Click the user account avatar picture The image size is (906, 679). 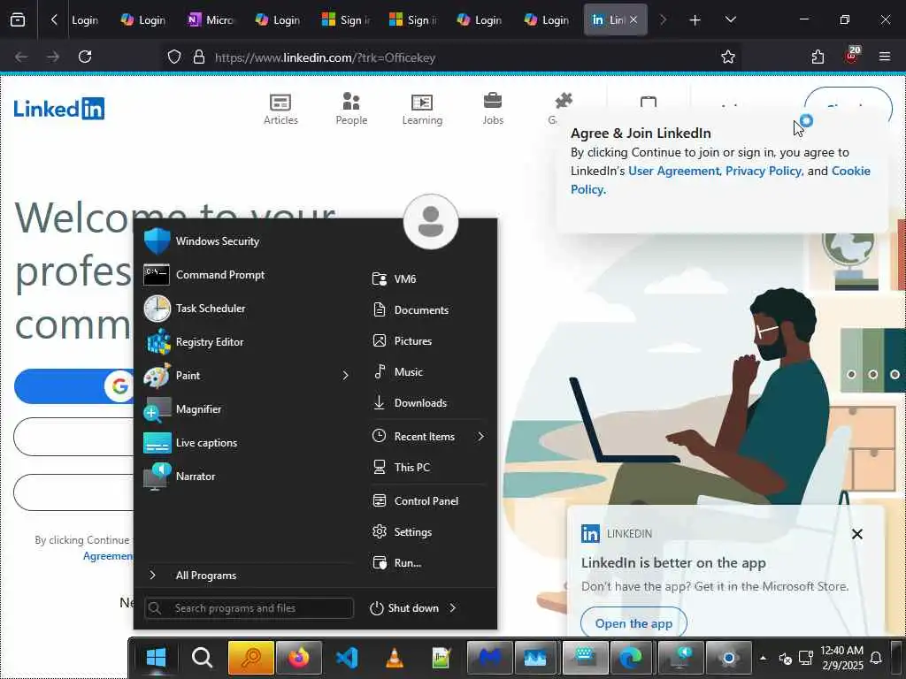tap(431, 222)
